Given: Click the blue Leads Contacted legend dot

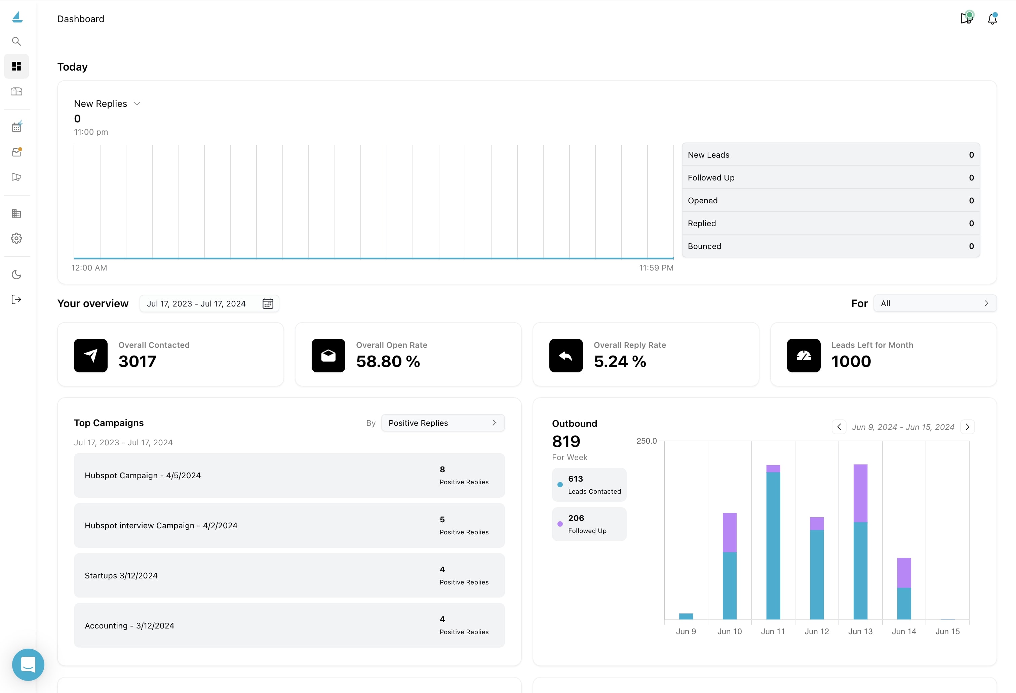Looking at the screenshot, I should click(560, 485).
